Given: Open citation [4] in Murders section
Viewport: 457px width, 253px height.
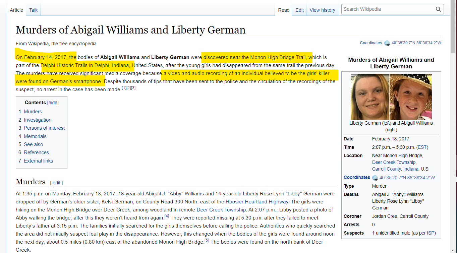Looking at the screenshot, I should point(167,216).
